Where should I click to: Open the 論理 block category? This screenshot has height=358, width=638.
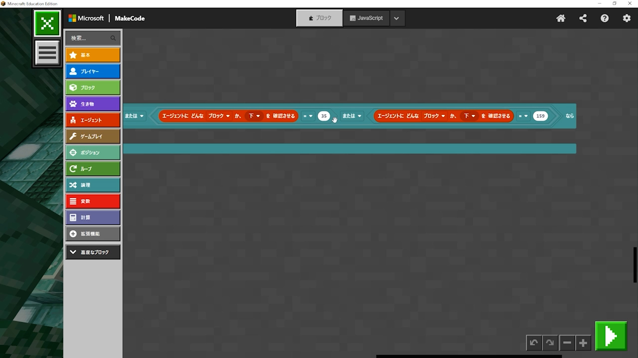click(93, 185)
